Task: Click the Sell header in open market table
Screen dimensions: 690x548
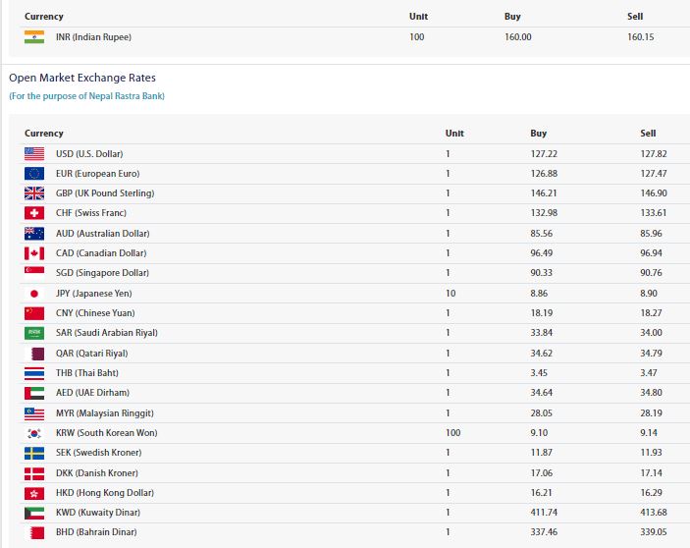Action: point(648,134)
